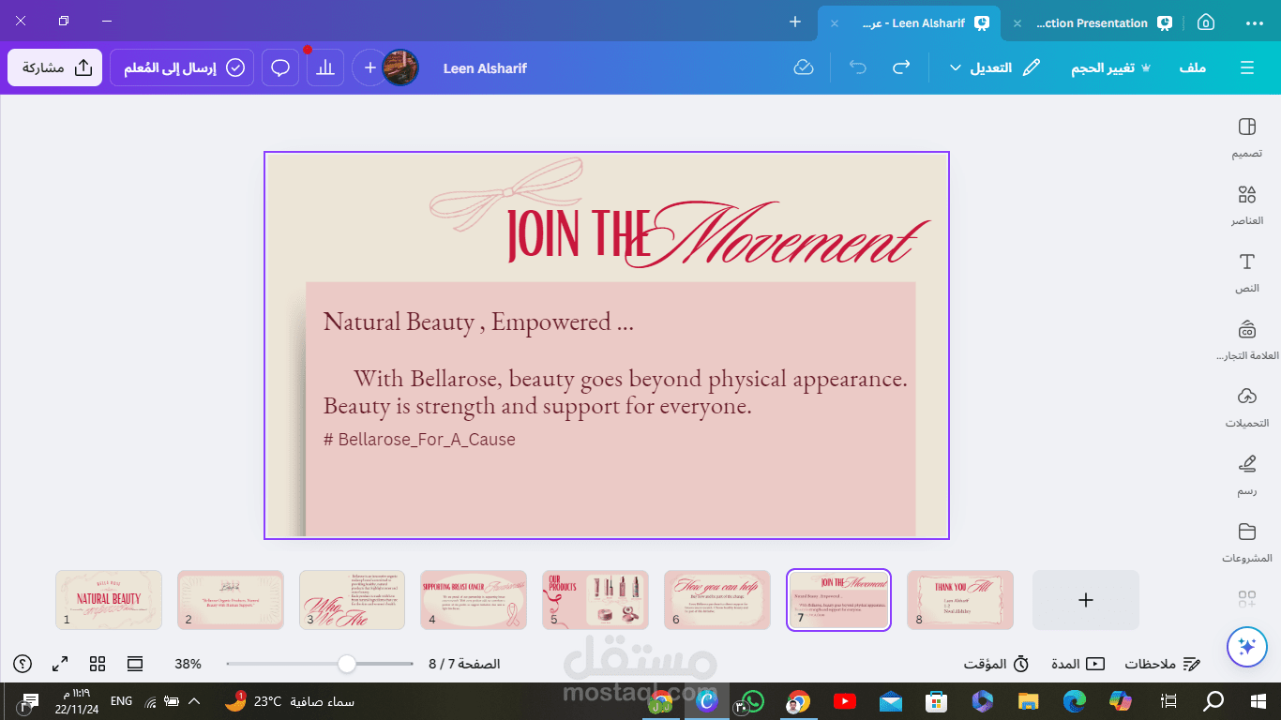Open Resize (تغيير الحجم) option
Image resolution: width=1281 pixels, height=720 pixels.
1110,67
